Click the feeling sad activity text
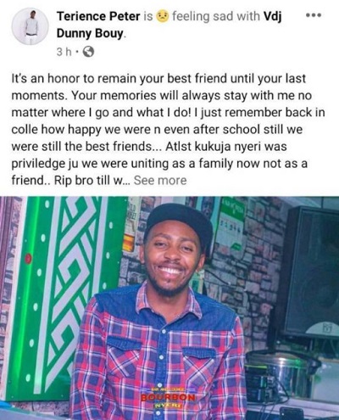 pos(203,16)
